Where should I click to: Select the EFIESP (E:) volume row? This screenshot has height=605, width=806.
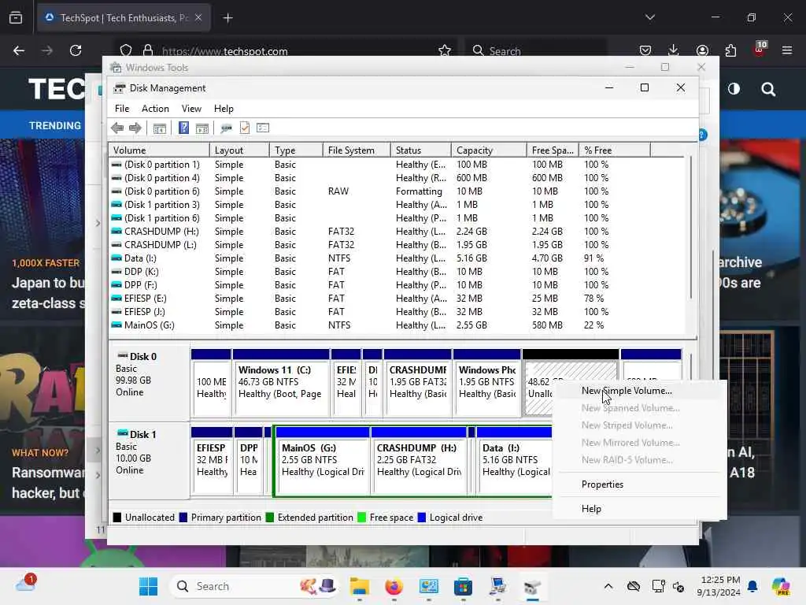(397, 299)
